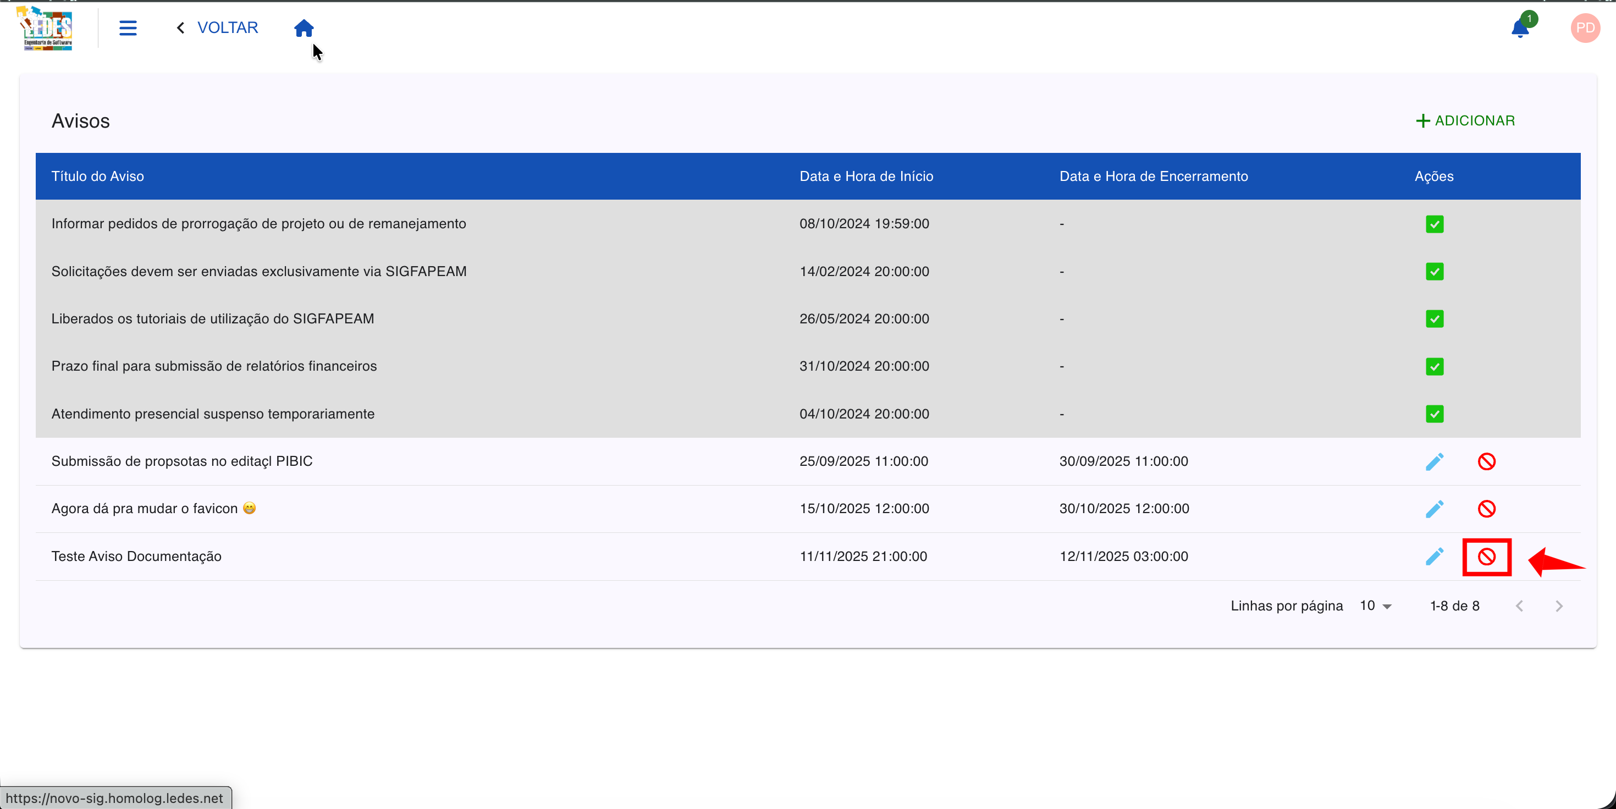Screen dimensions: 1616x809
Task: Go to home page icon
Action: 304,27
